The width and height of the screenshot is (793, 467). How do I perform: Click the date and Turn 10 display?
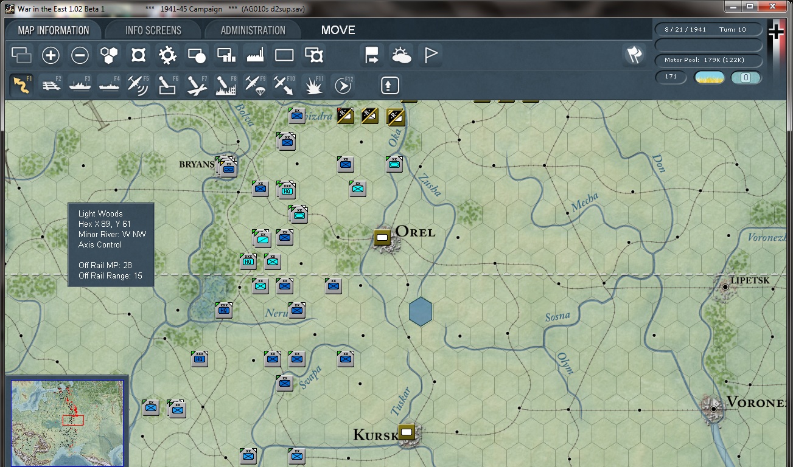pyautogui.click(x=709, y=29)
